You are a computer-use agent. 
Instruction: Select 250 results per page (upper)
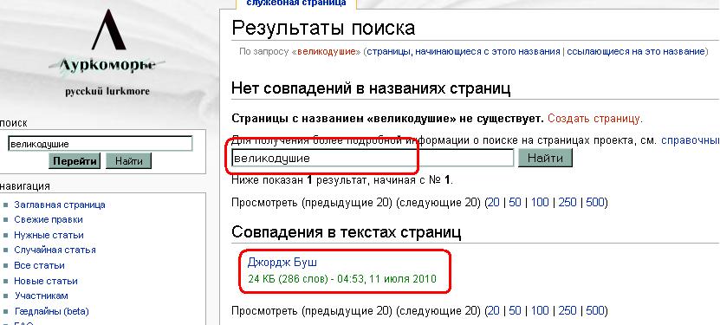tap(568, 202)
